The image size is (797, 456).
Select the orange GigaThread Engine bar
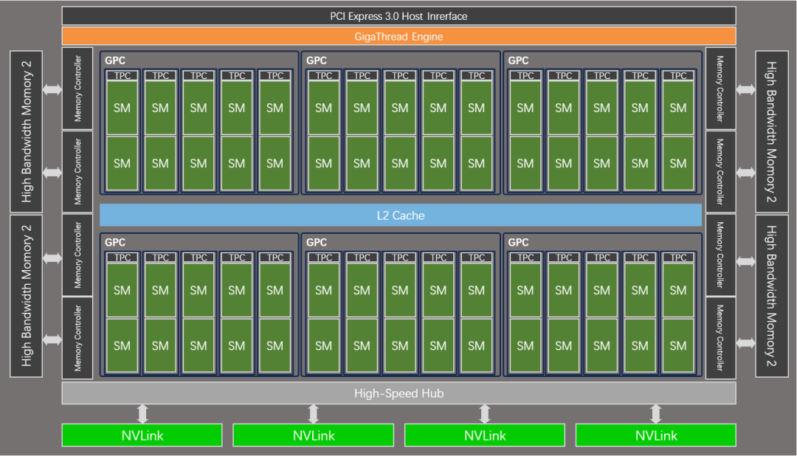(x=398, y=37)
